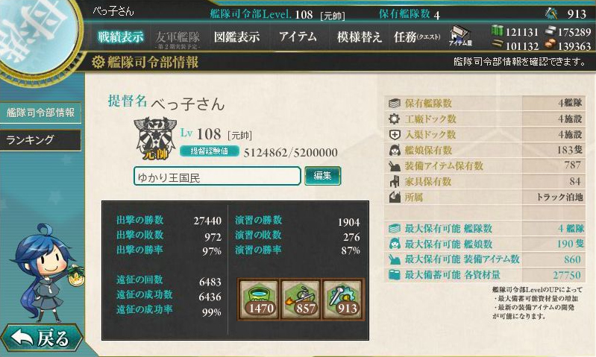Open the 図鑑表示 menu item
The height and width of the screenshot is (357, 596).
pos(236,37)
